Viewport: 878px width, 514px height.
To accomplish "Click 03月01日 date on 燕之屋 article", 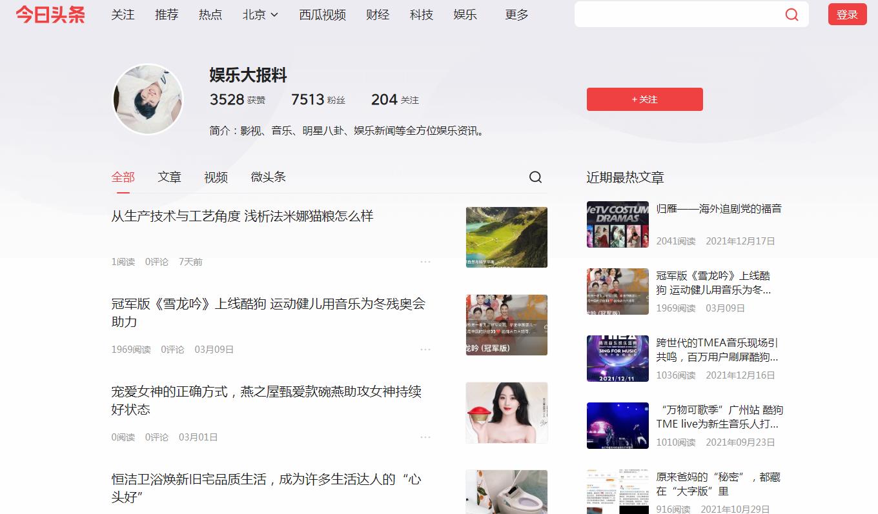I will [x=198, y=437].
